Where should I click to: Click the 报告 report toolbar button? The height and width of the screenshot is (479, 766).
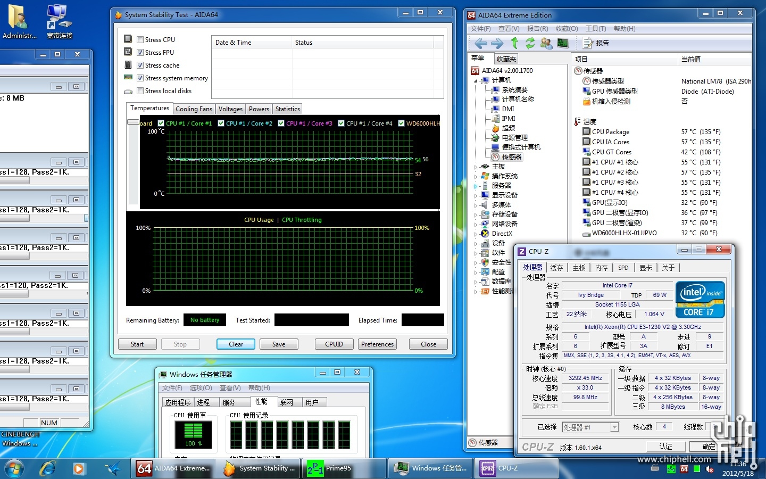pyautogui.click(x=596, y=43)
